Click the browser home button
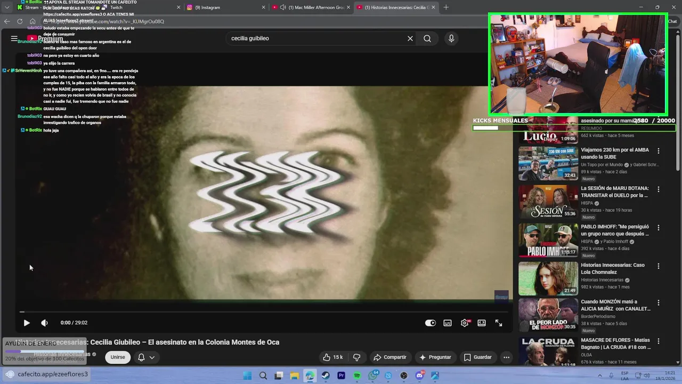Image resolution: width=682 pixels, height=384 pixels. point(33,21)
